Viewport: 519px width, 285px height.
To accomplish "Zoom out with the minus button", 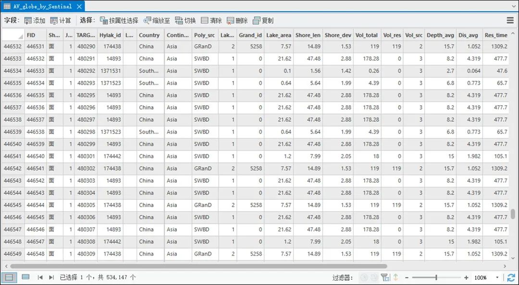I will click(407, 278).
